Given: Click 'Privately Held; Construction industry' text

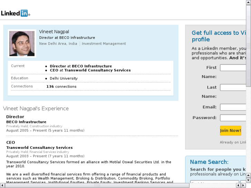Looking at the screenshot, I should tap(34, 126).
